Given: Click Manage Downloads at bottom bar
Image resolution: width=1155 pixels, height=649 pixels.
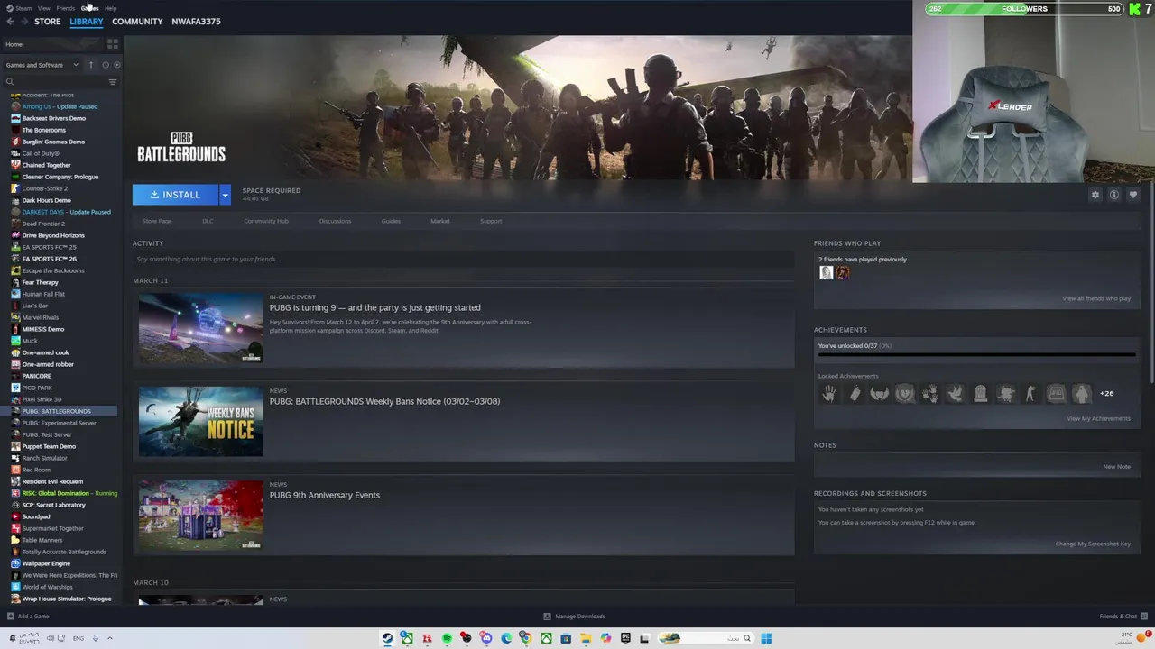Looking at the screenshot, I should [574, 617].
